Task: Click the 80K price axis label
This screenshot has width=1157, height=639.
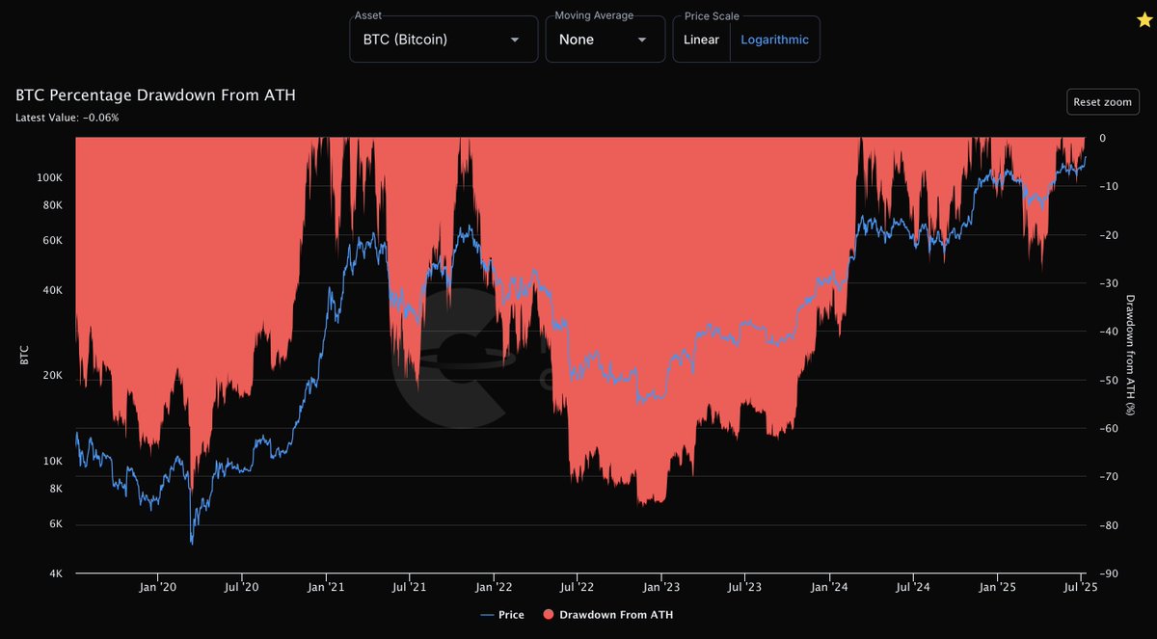Action: point(52,206)
